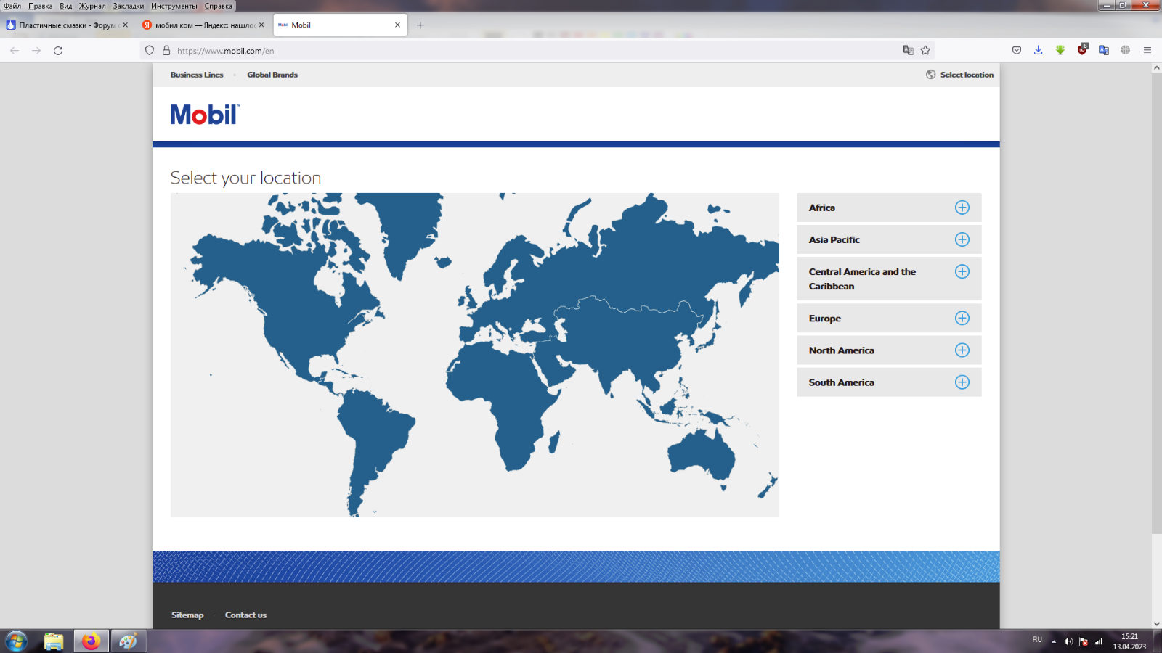Open the Pocket save icon
This screenshot has width=1162, height=653.
point(1017,50)
